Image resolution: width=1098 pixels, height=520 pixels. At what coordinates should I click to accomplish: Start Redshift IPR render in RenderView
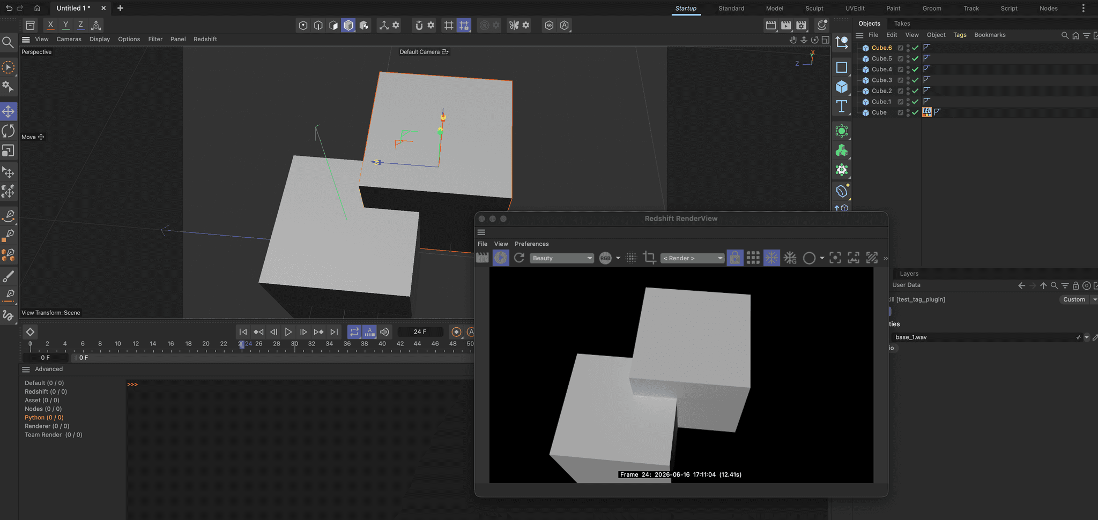(x=501, y=258)
